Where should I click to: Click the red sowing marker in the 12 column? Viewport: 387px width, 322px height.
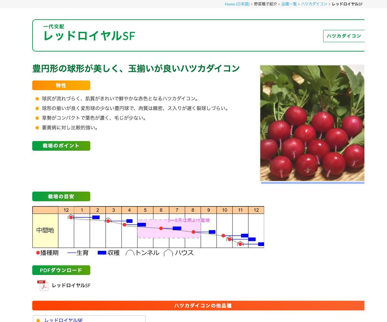71,217
